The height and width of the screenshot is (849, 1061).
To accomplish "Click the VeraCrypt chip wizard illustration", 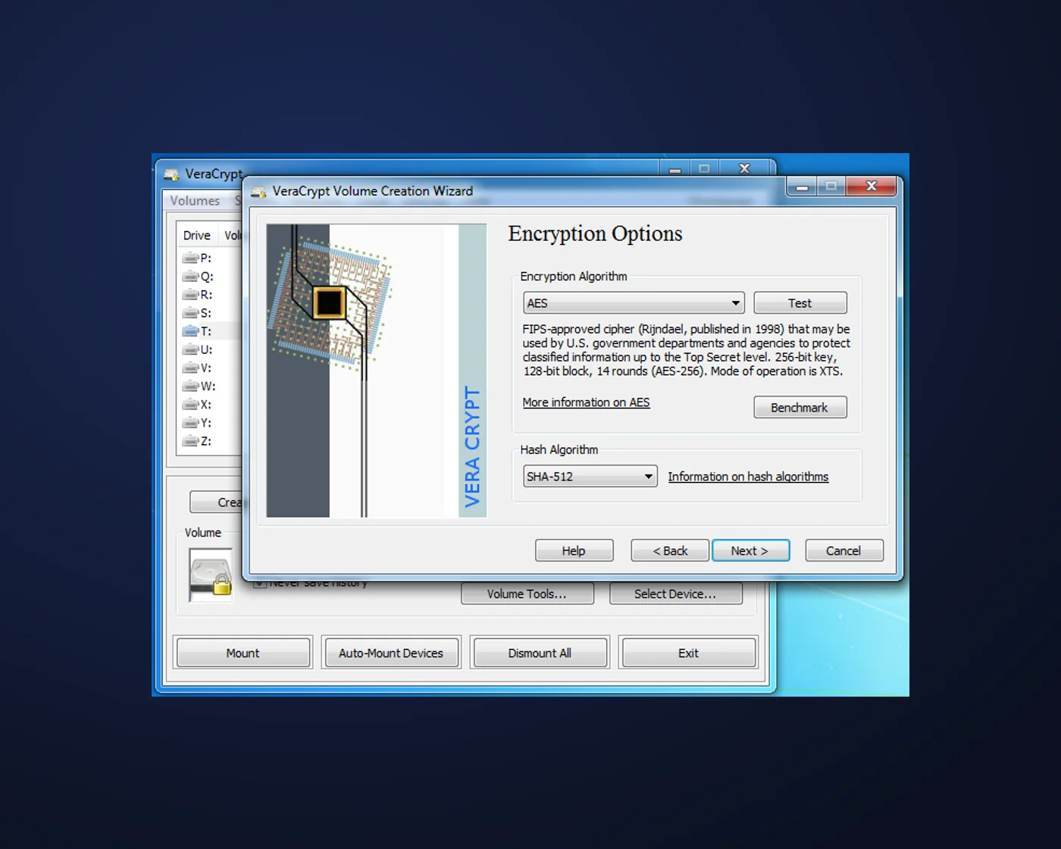I will (376, 371).
